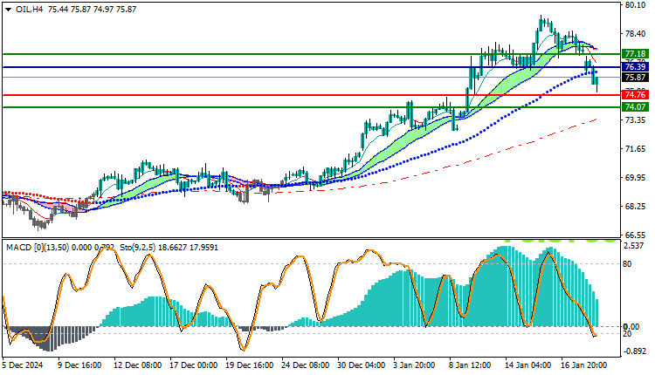Click the 24 Dec 08:00 time label
Screen dimensions: 655x375
tap(306, 365)
